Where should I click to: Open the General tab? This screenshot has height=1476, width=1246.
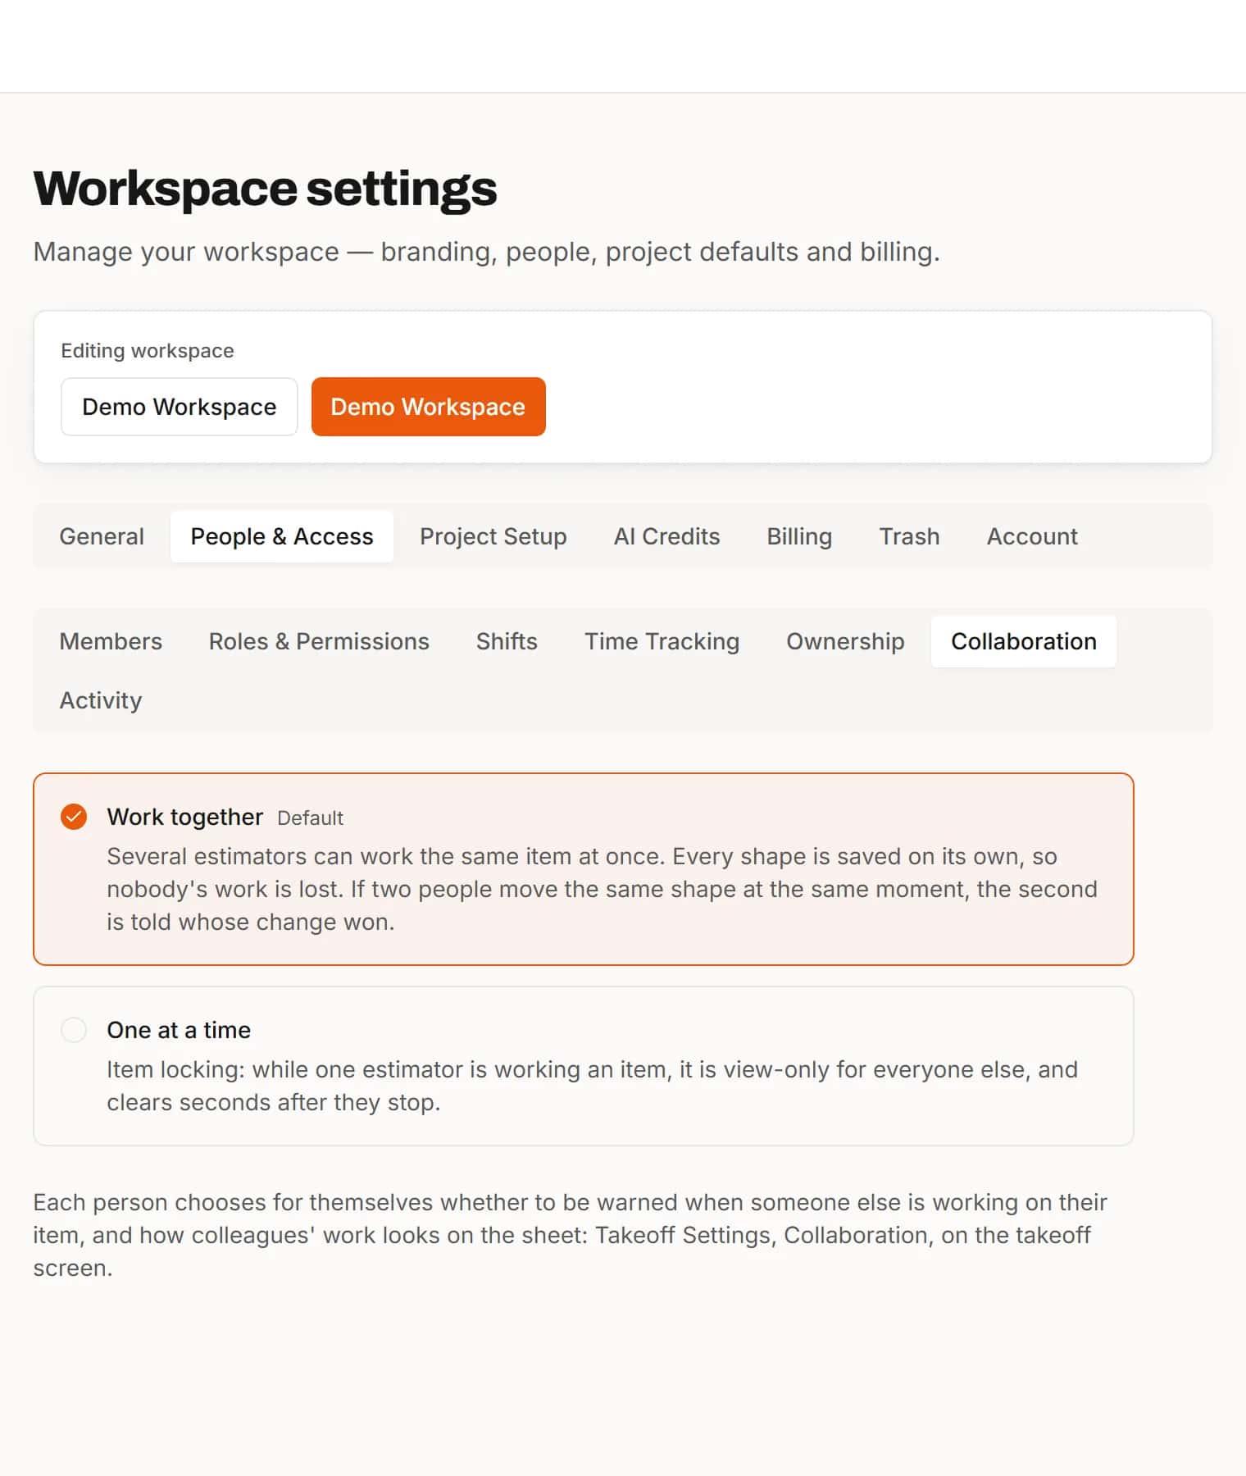(102, 536)
